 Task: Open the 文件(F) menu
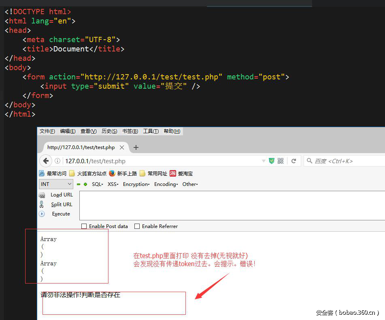coord(47,131)
